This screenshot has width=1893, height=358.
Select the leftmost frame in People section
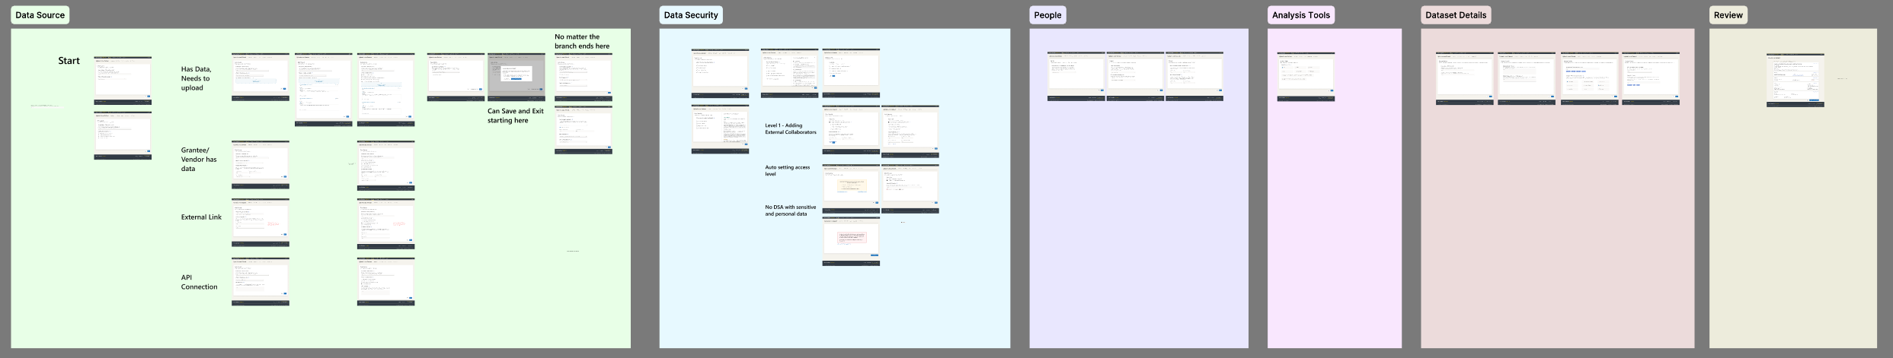(1076, 77)
